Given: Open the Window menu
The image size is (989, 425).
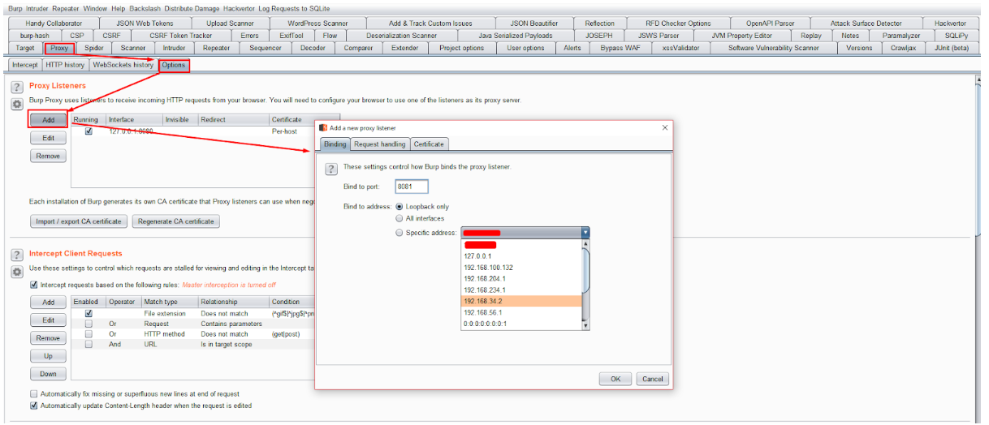Looking at the screenshot, I should (x=94, y=7).
